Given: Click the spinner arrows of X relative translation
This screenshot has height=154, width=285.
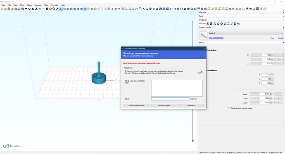Looking at the screenshot, I should point(272,55).
